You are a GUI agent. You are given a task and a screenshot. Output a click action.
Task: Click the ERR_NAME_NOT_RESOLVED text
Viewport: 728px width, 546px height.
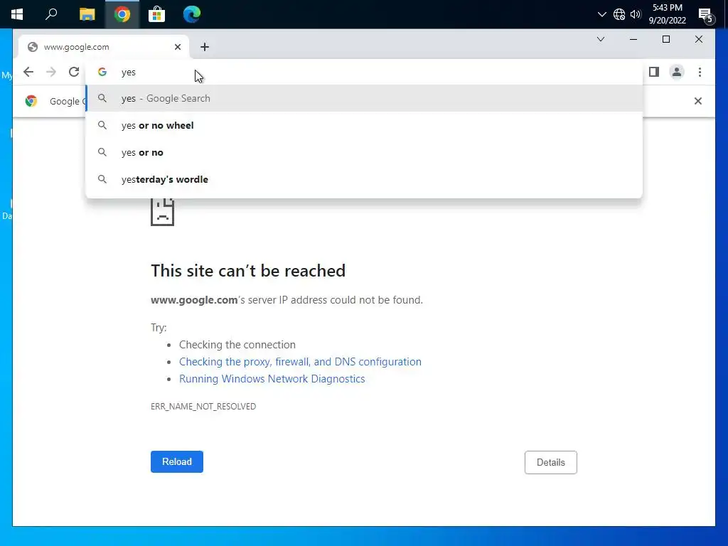(203, 406)
